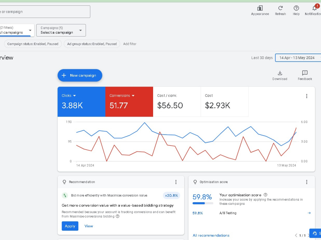Open All recommendations link
This screenshot has height=240, width=321.
coord(211,236)
